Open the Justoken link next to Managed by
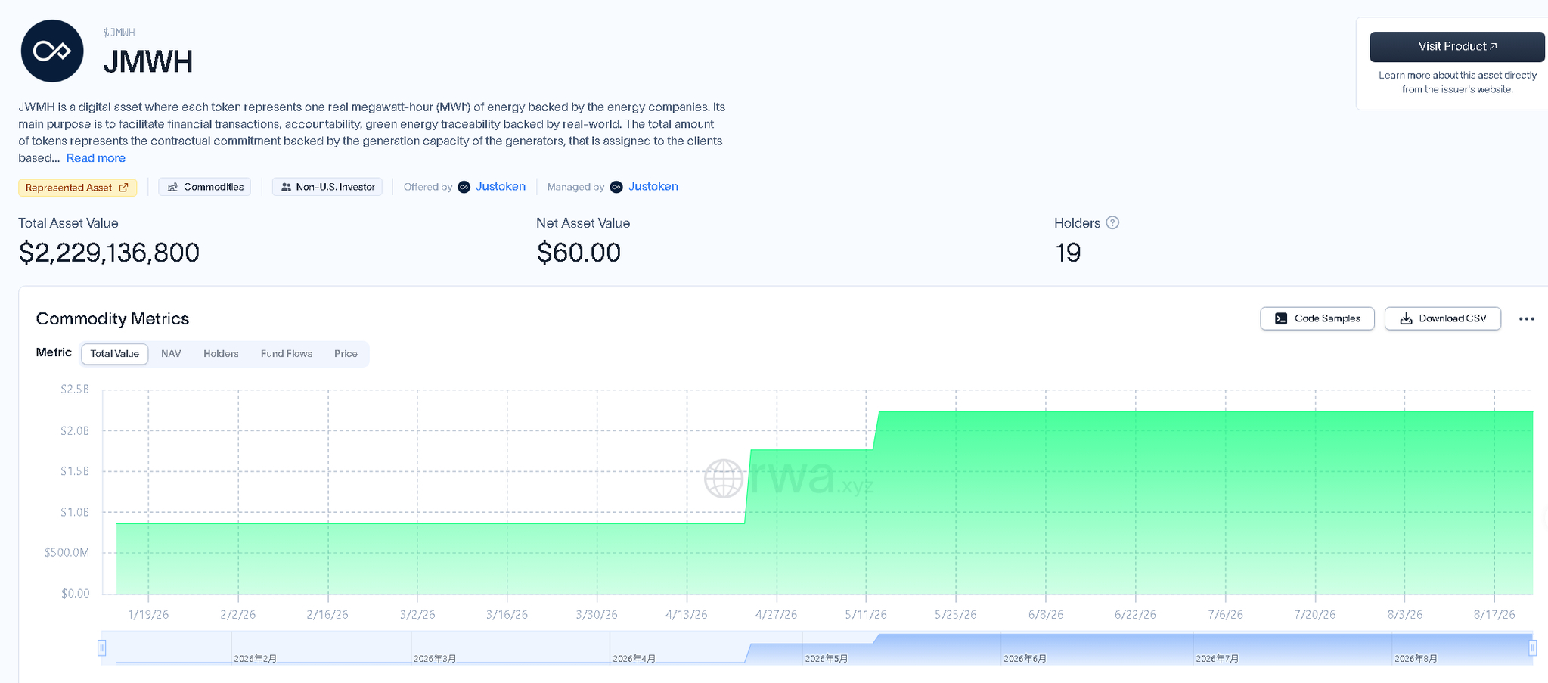1548x683 pixels. (653, 187)
